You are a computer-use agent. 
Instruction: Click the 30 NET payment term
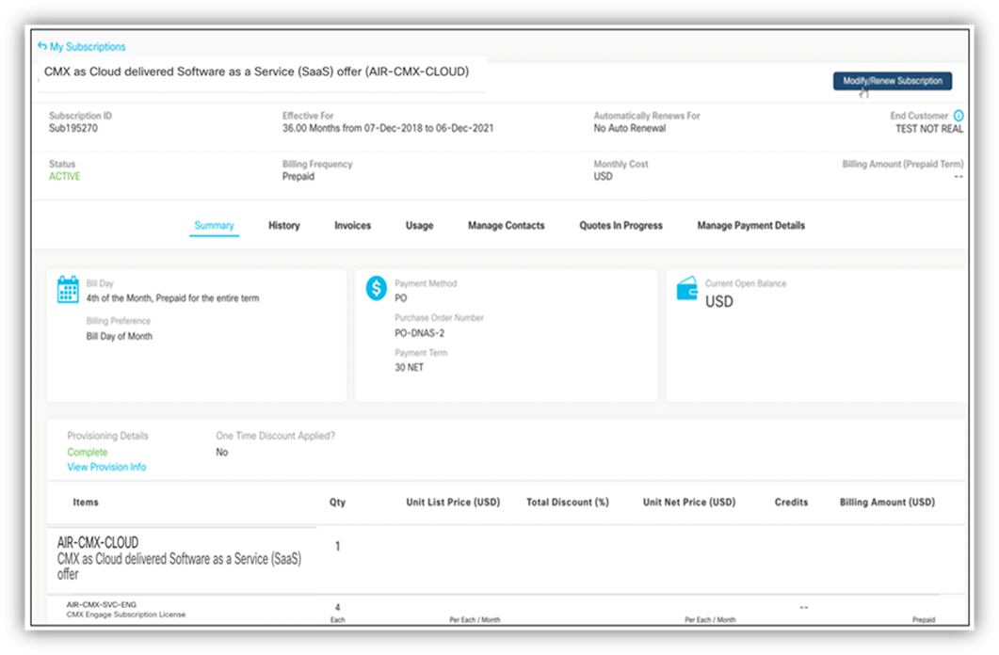(x=409, y=367)
